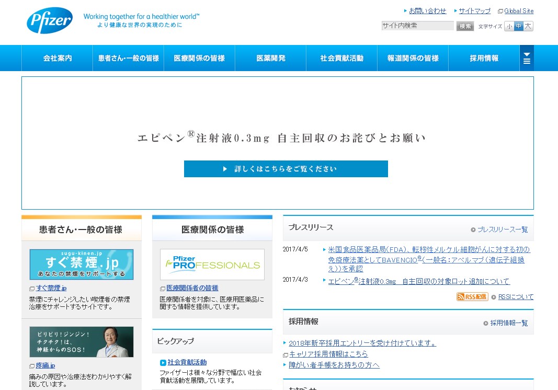The height and width of the screenshot is (390, 558).
Task: Click the 神経からのSOS banner image
Action: [x=82, y=342]
